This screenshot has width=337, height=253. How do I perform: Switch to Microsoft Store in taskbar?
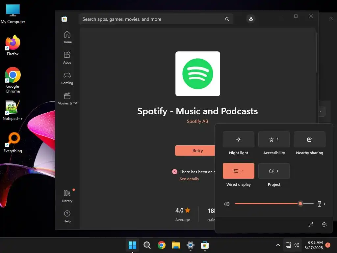[x=205, y=245]
